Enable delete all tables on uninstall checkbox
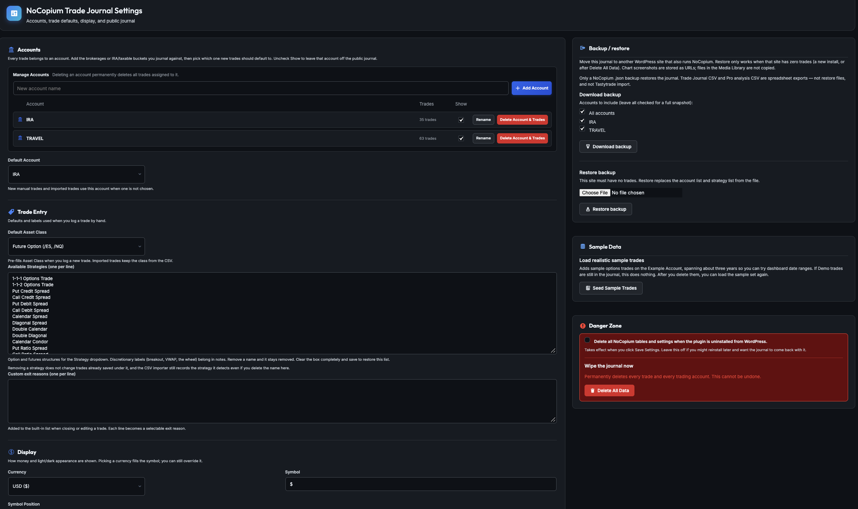 (x=587, y=340)
